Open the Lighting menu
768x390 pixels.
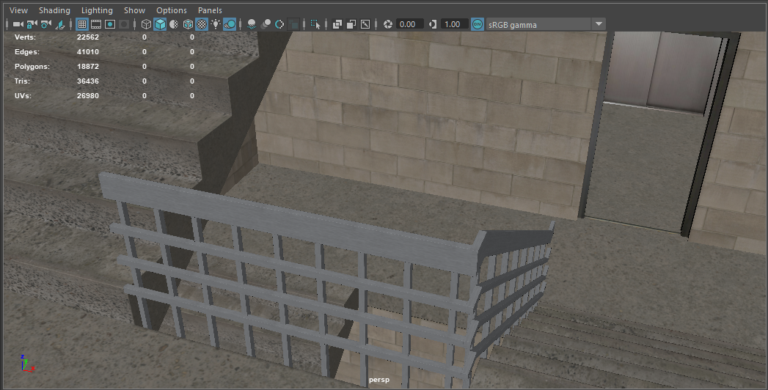[x=97, y=10]
